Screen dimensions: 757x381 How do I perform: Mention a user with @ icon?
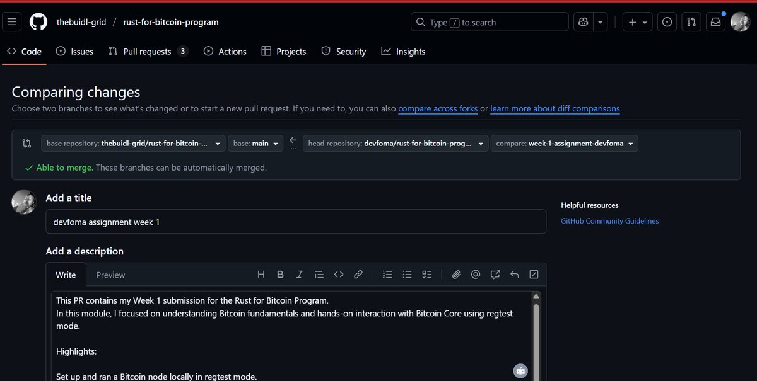476,275
